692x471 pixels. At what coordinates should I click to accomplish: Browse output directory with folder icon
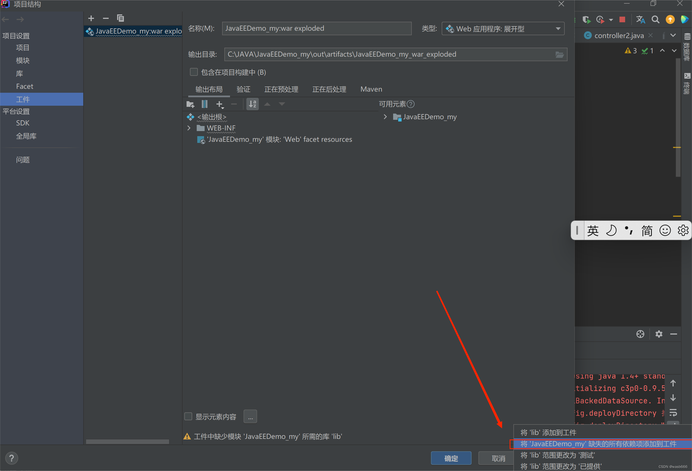click(x=560, y=54)
